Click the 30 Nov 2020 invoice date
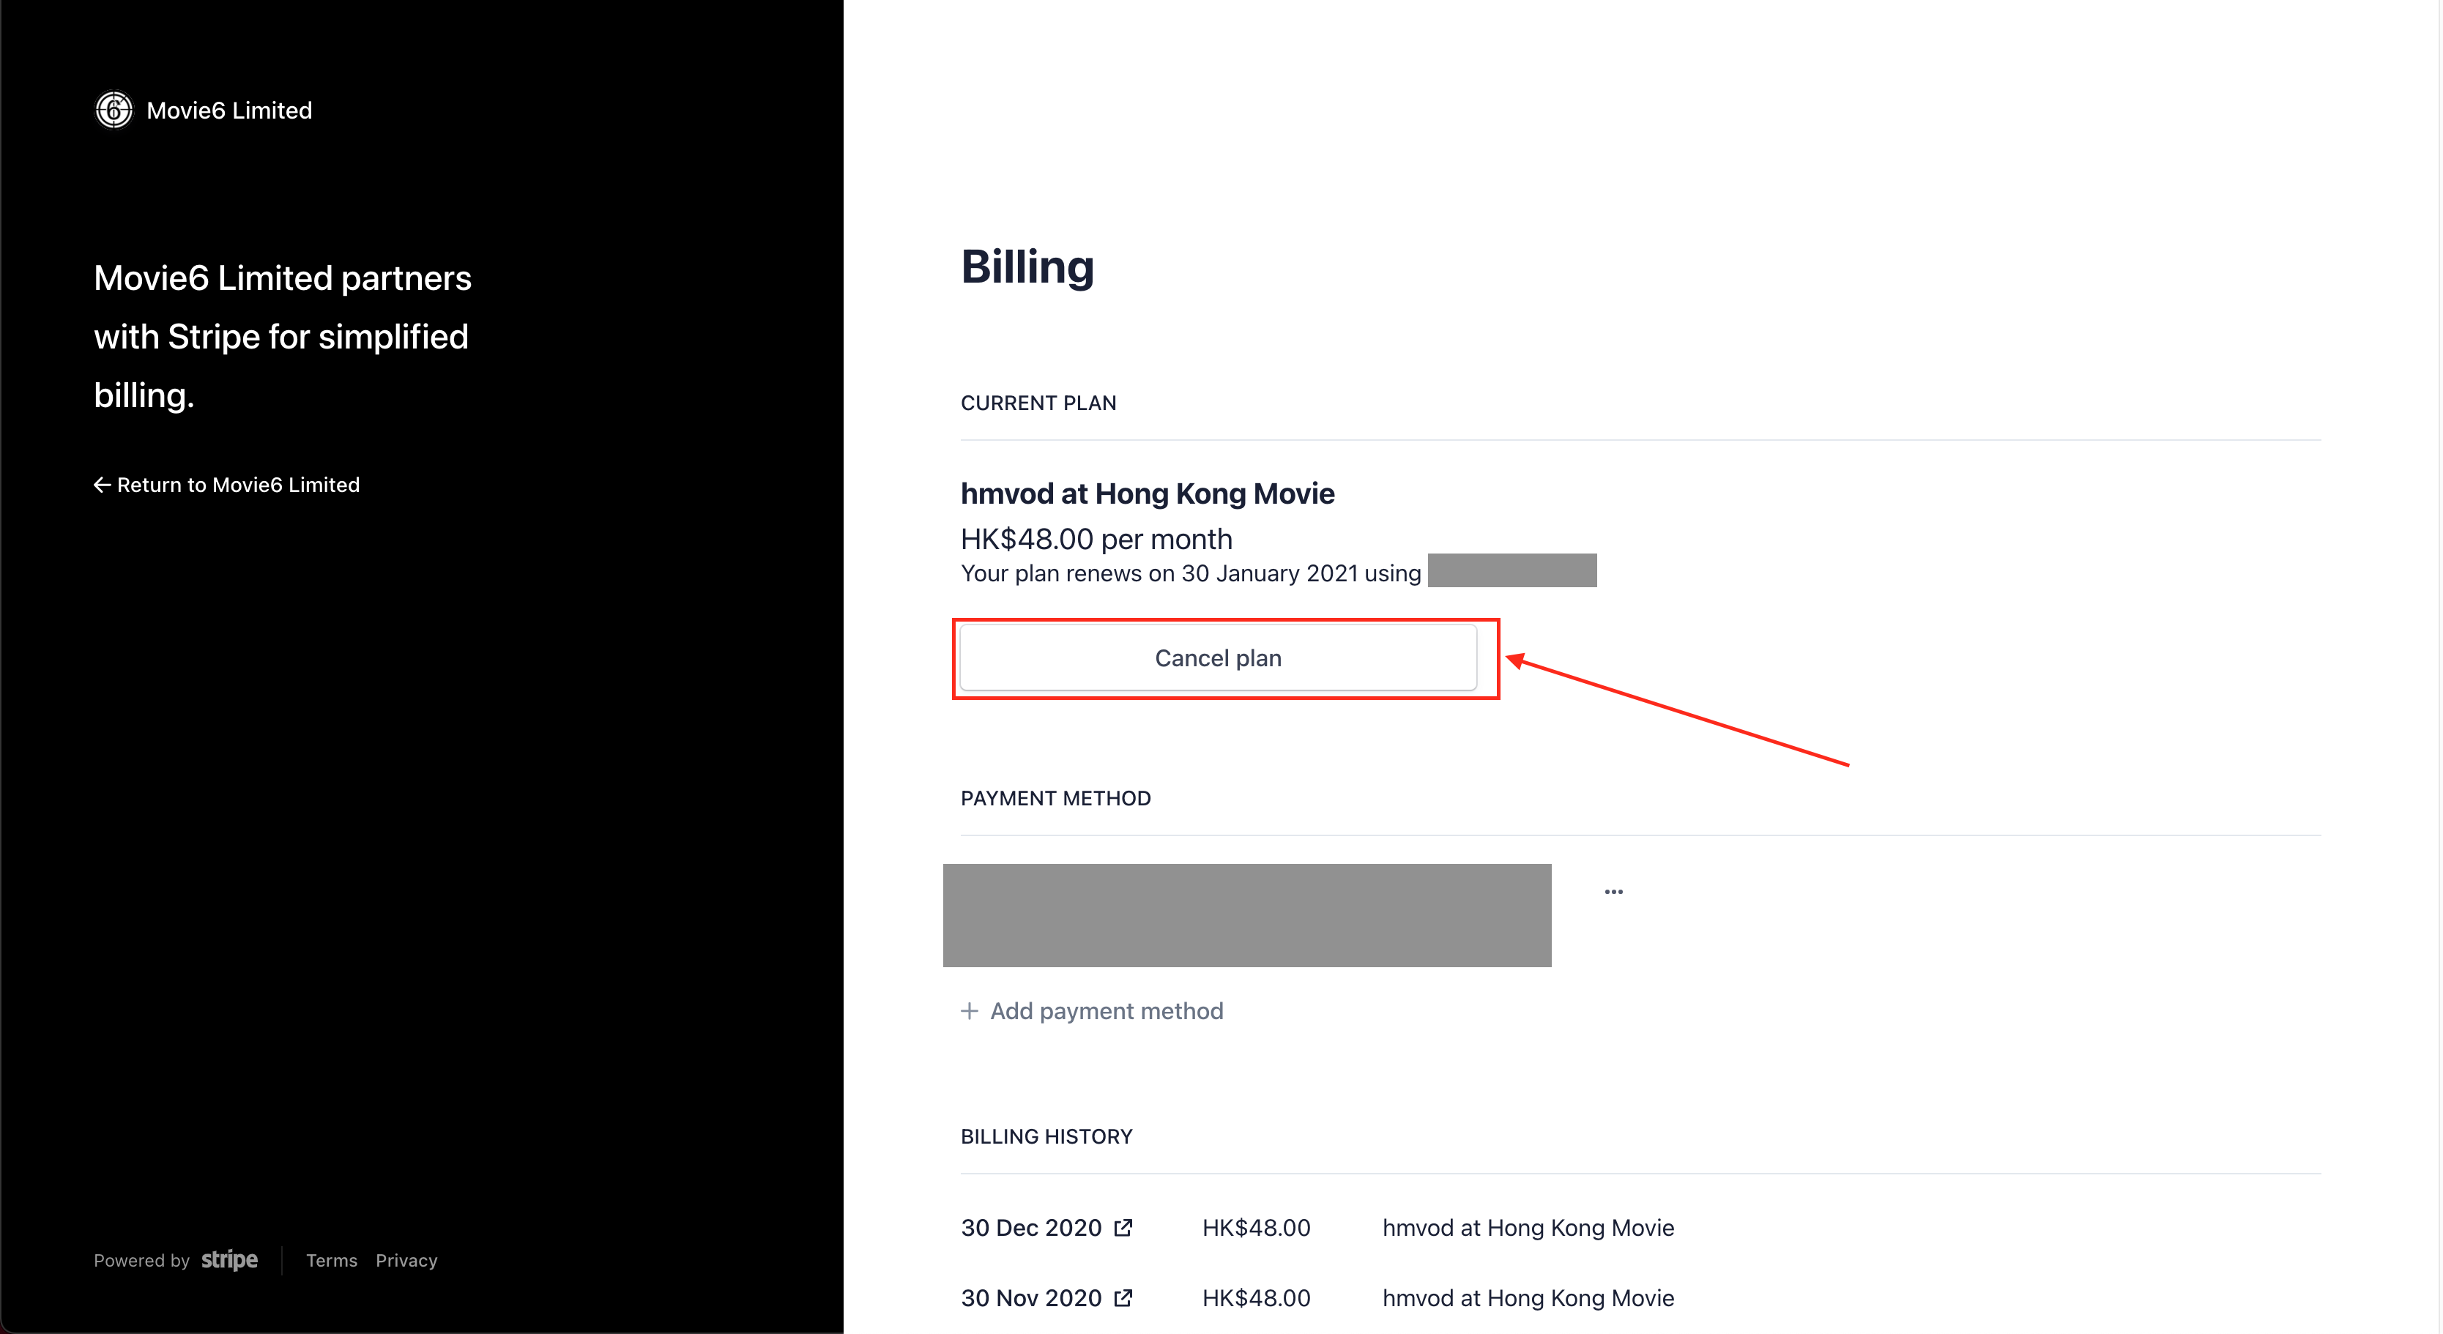This screenshot has width=2443, height=1334. pyautogui.click(x=1031, y=1298)
